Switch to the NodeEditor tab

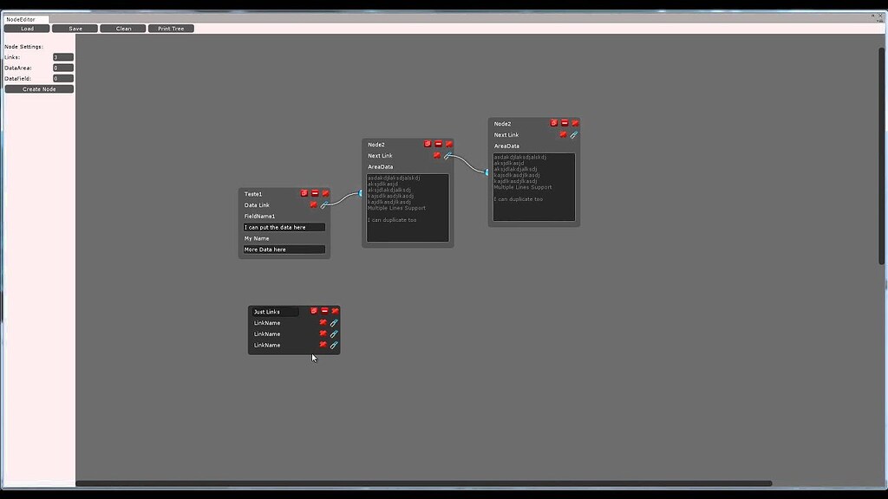coord(19,18)
